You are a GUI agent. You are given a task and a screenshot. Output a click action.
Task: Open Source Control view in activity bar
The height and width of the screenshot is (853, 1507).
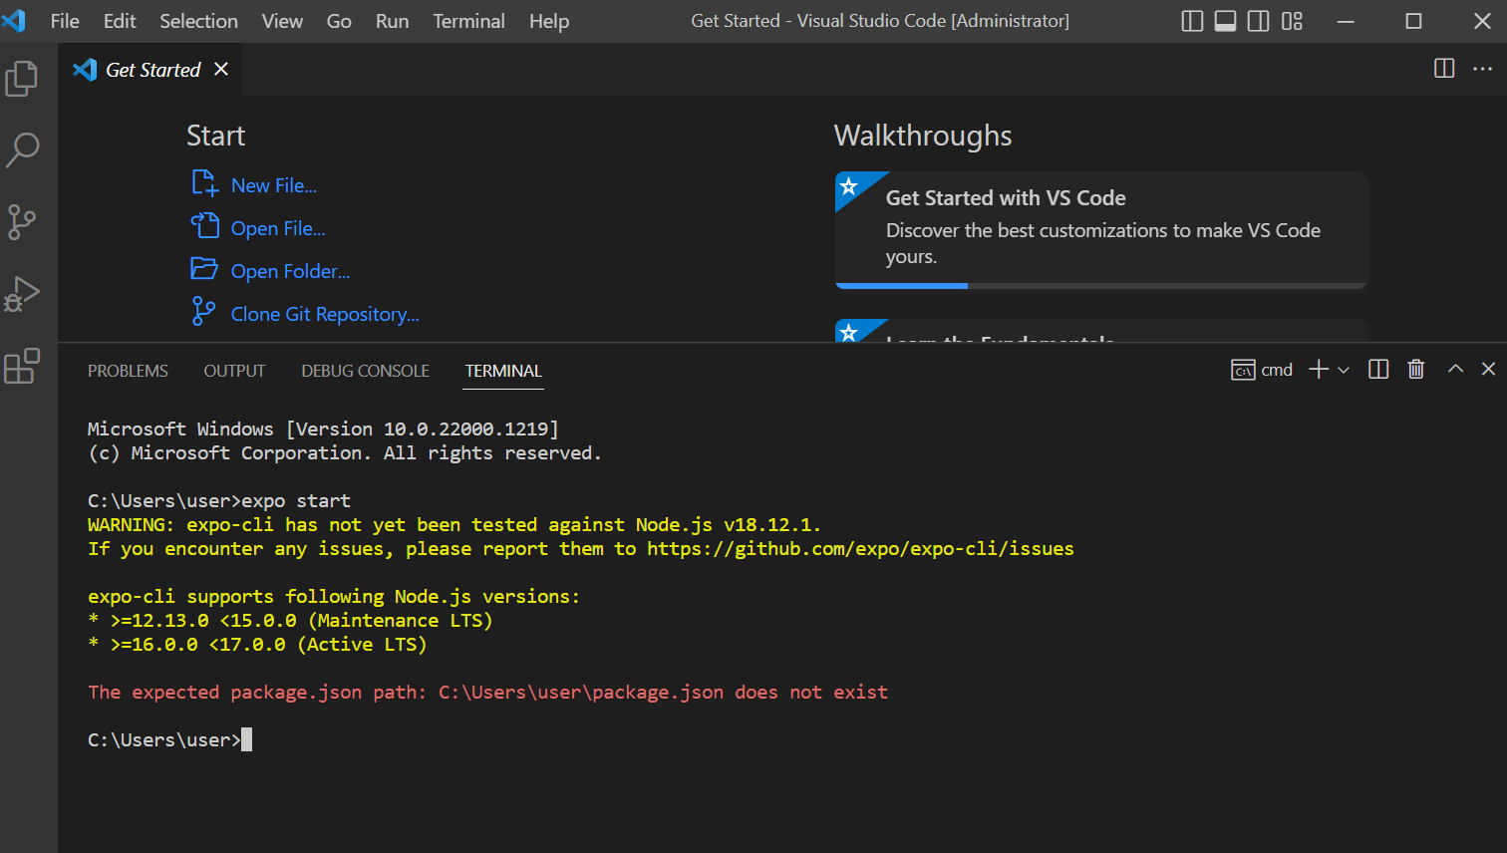click(22, 222)
